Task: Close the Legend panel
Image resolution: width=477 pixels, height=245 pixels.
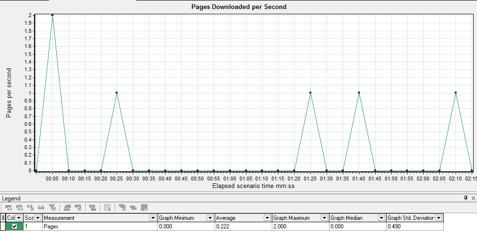Action: point(473,198)
